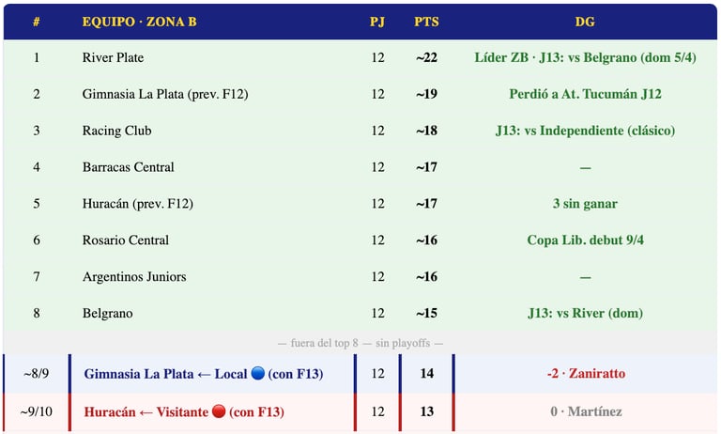Screen dimensions: 721x434
Task: Click Barracas Central team name
Action: point(129,167)
